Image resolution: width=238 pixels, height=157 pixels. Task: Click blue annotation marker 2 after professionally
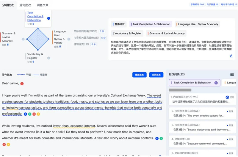point(25,114)
